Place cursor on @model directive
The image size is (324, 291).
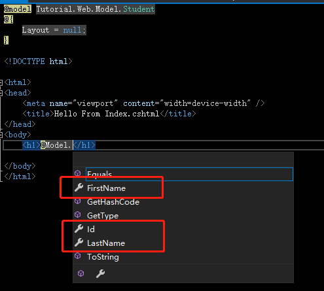18,9
